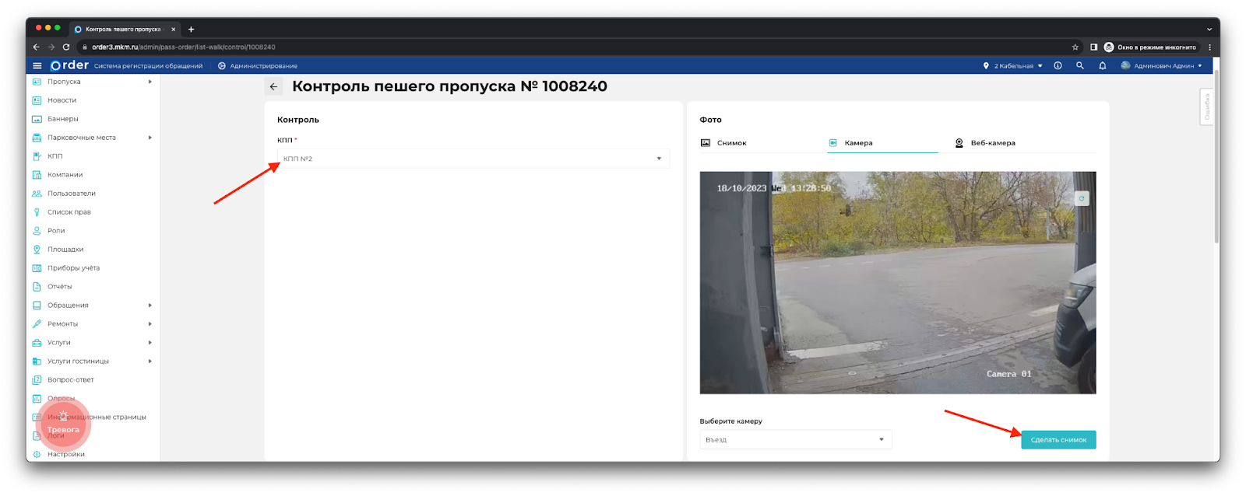The width and height of the screenshot is (1246, 496).
Task: Open the notifications bell icon
Action: click(x=1102, y=66)
